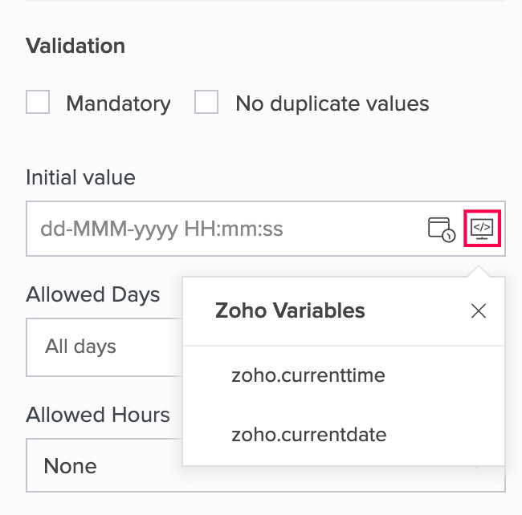Click the None value in Allowed Hours
This screenshot has width=522, height=515.
[70, 466]
